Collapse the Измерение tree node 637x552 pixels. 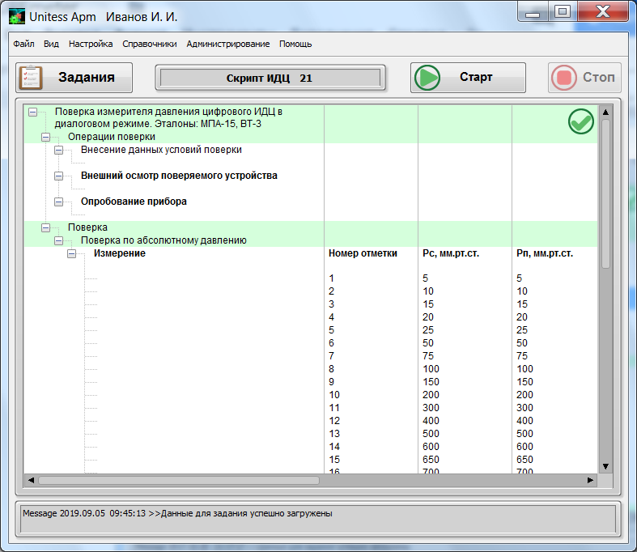tap(71, 253)
